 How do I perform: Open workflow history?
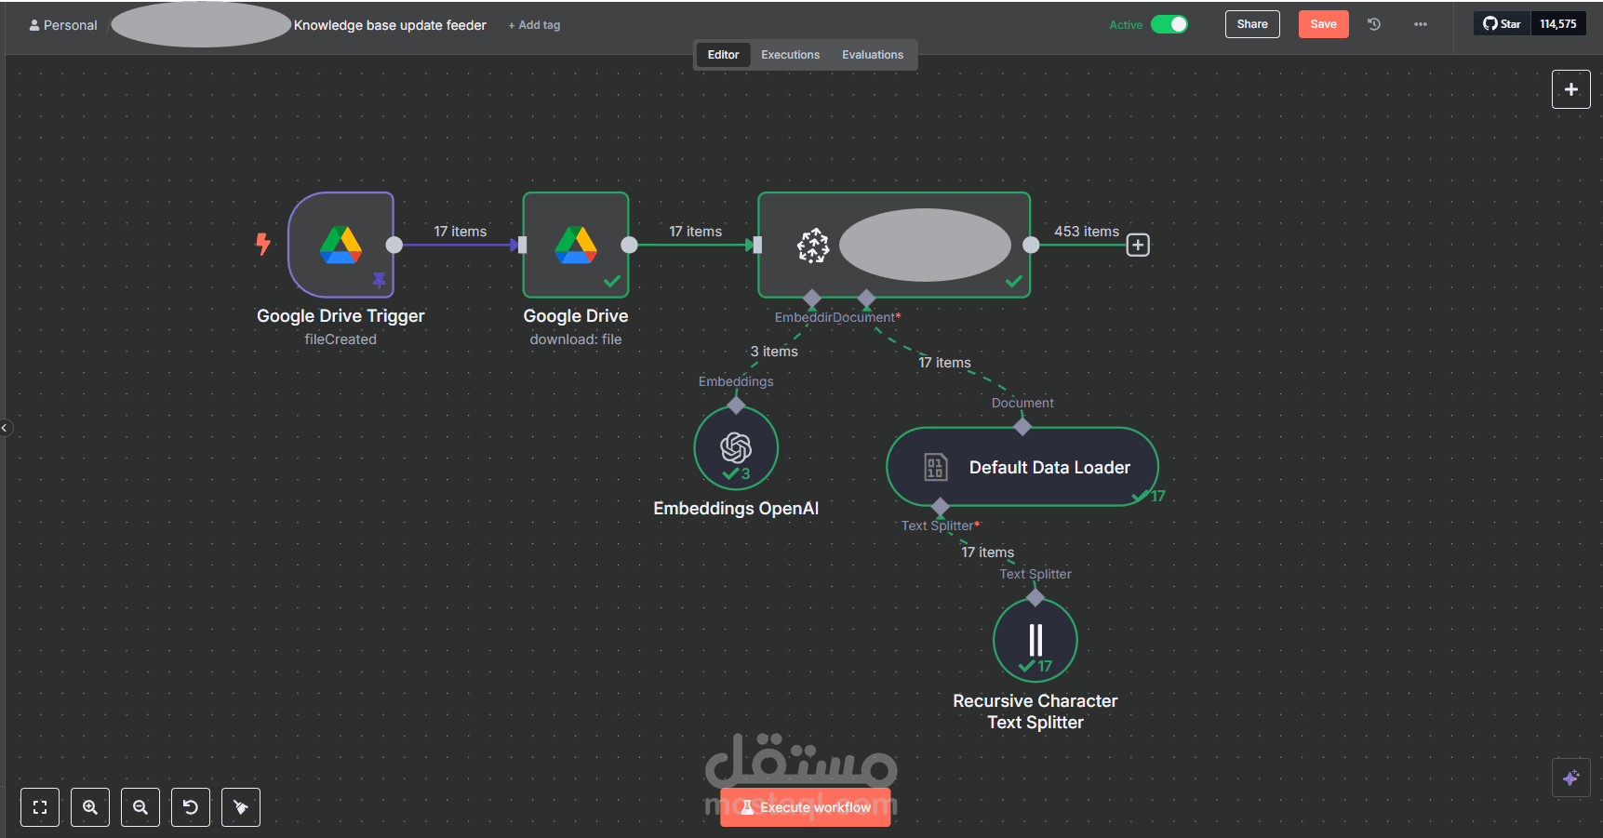1374,24
